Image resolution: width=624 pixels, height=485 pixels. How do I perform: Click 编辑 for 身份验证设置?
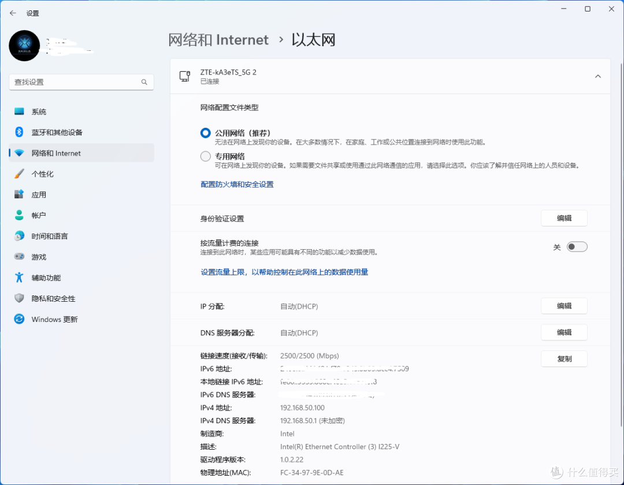click(564, 218)
